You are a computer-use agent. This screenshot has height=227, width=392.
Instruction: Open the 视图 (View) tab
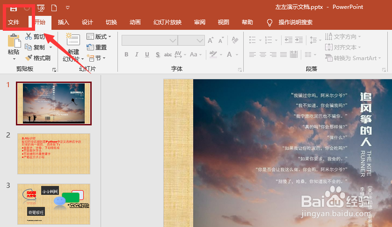[x=223, y=22]
